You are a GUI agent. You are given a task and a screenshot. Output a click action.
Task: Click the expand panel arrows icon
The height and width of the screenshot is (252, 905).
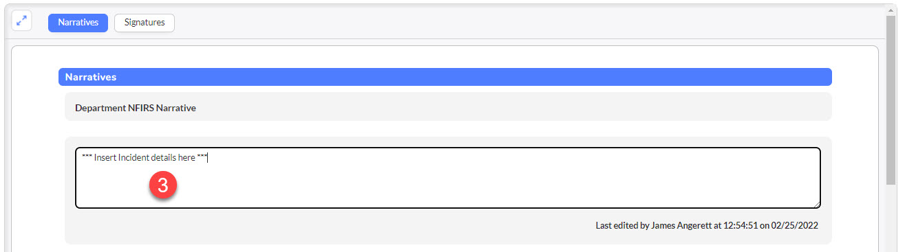coord(22,21)
